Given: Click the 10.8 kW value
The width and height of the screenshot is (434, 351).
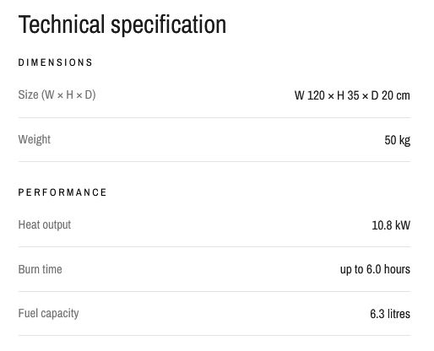Looking at the screenshot, I should coord(391,225).
